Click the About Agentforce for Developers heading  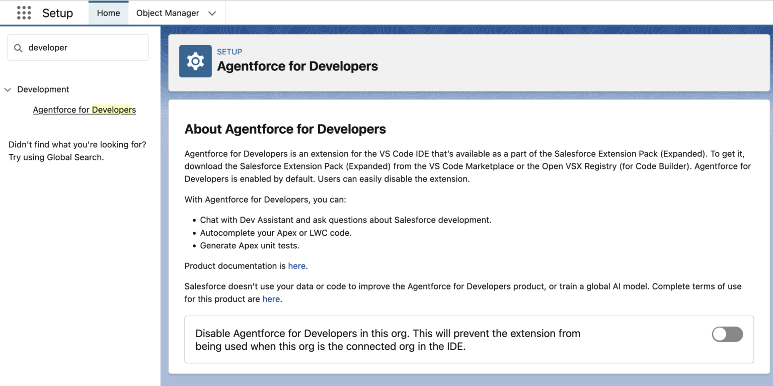click(x=285, y=129)
